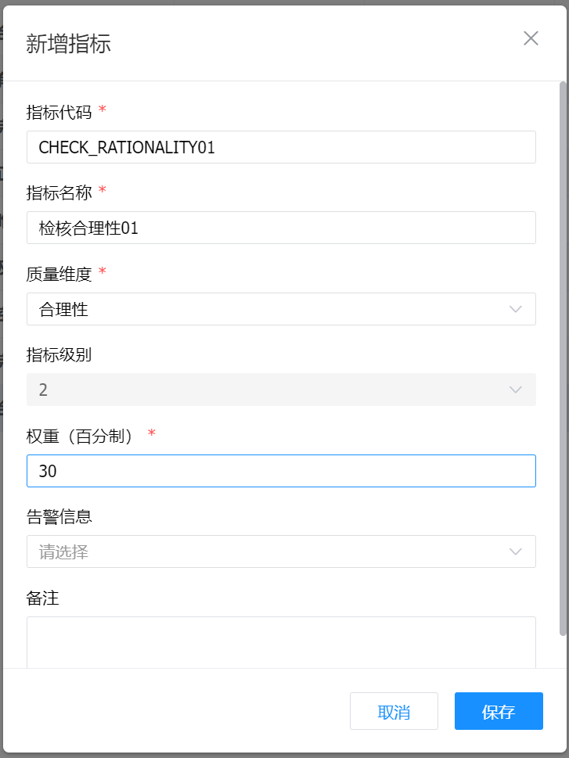Focus the 指标代码 input with CHECK_RATIONALITY01
This screenshot has height=758, width=569.
pos(280,147)
